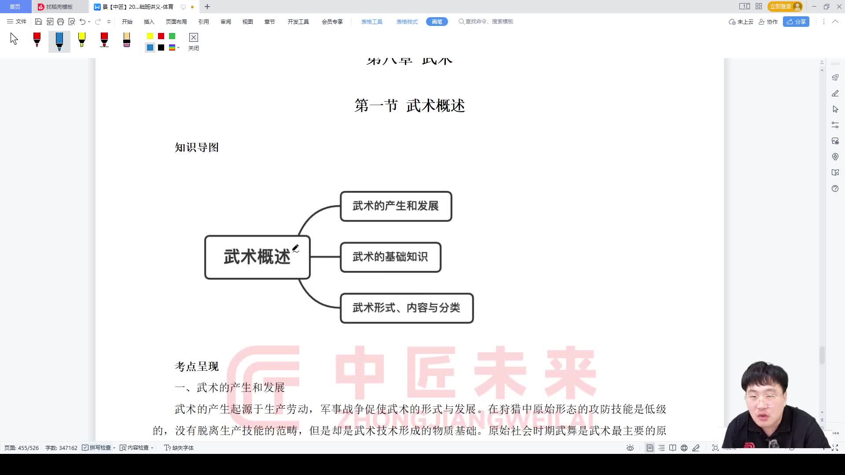The image size is (845, 475).
Task: Choose the green ink color swatch
Action: coord(172,36)
